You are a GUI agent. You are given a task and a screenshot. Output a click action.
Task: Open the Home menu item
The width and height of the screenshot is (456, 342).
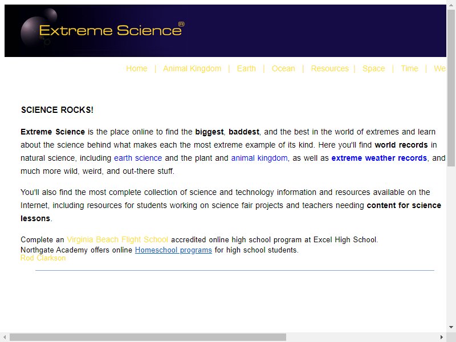click(x=137, y=68)
